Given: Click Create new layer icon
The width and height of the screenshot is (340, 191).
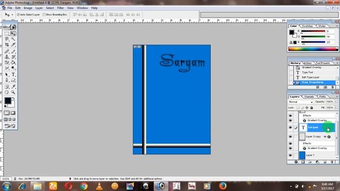Looking at the screenshot, I should click(x=325, y=162).
